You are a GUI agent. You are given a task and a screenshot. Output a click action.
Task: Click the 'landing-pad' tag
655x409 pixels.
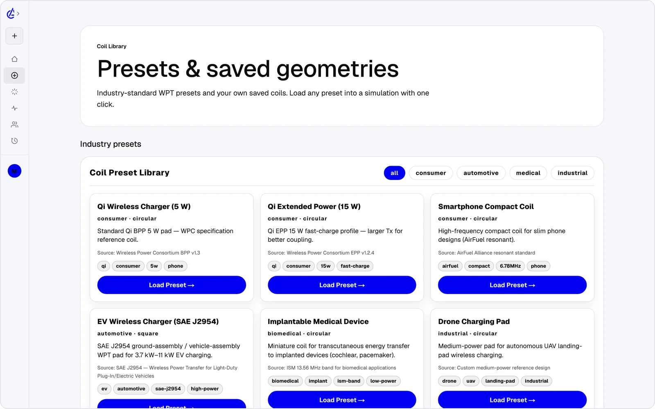pos(500,381)
